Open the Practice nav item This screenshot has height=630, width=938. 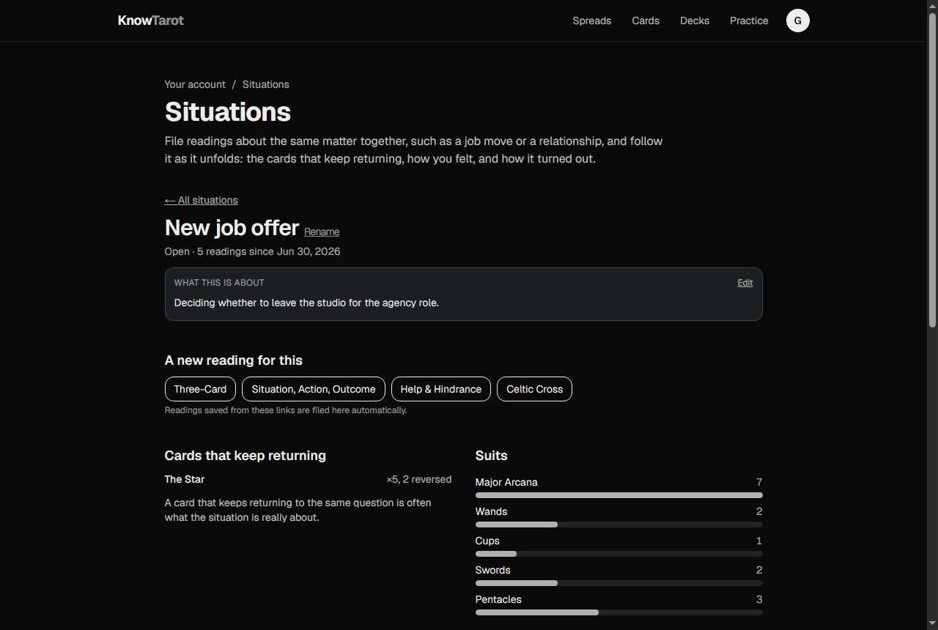pyautogui.click(x=749, y=21)
